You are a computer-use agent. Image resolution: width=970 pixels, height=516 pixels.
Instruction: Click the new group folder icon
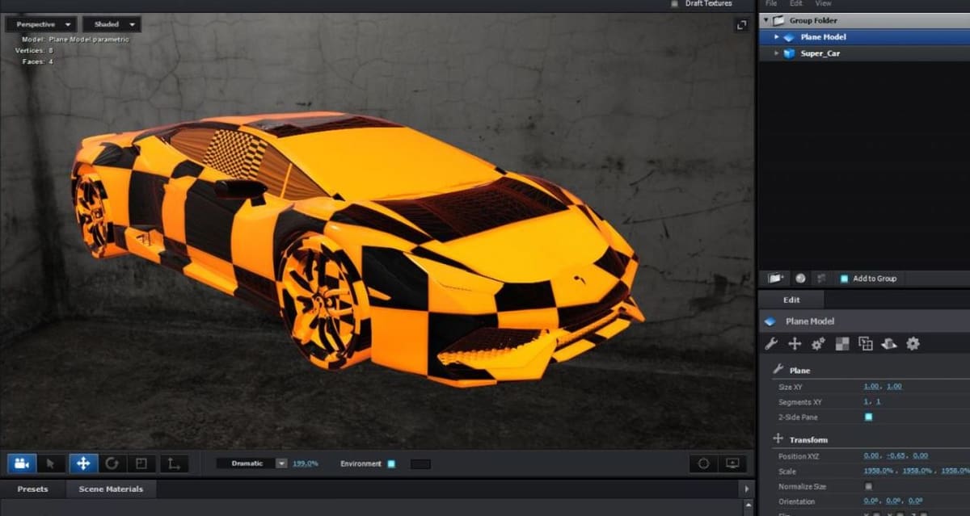[x=776, y=278]
